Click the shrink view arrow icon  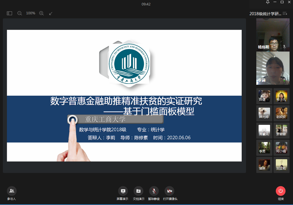(51, 13)
